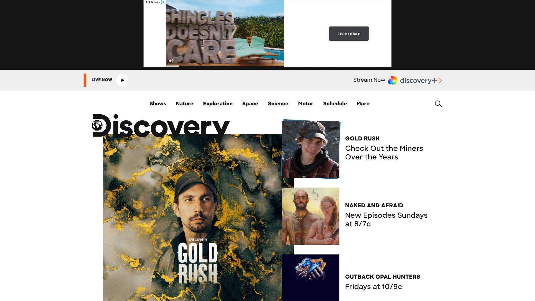Open the Shows menu
Image resolution: width=535 pixels, height=301 pixels.
(x=158, y=104)
